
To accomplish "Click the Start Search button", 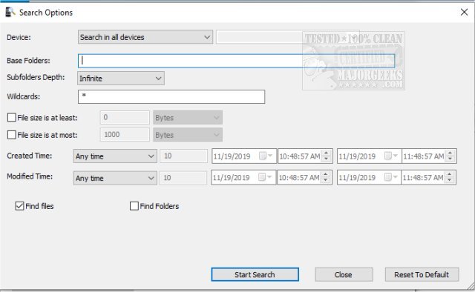I will [x=255, y=274].
